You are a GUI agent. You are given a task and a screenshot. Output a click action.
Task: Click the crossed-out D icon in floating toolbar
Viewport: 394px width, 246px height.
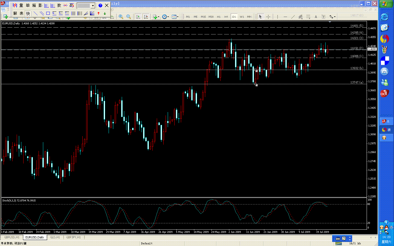(x=72, y=5)
